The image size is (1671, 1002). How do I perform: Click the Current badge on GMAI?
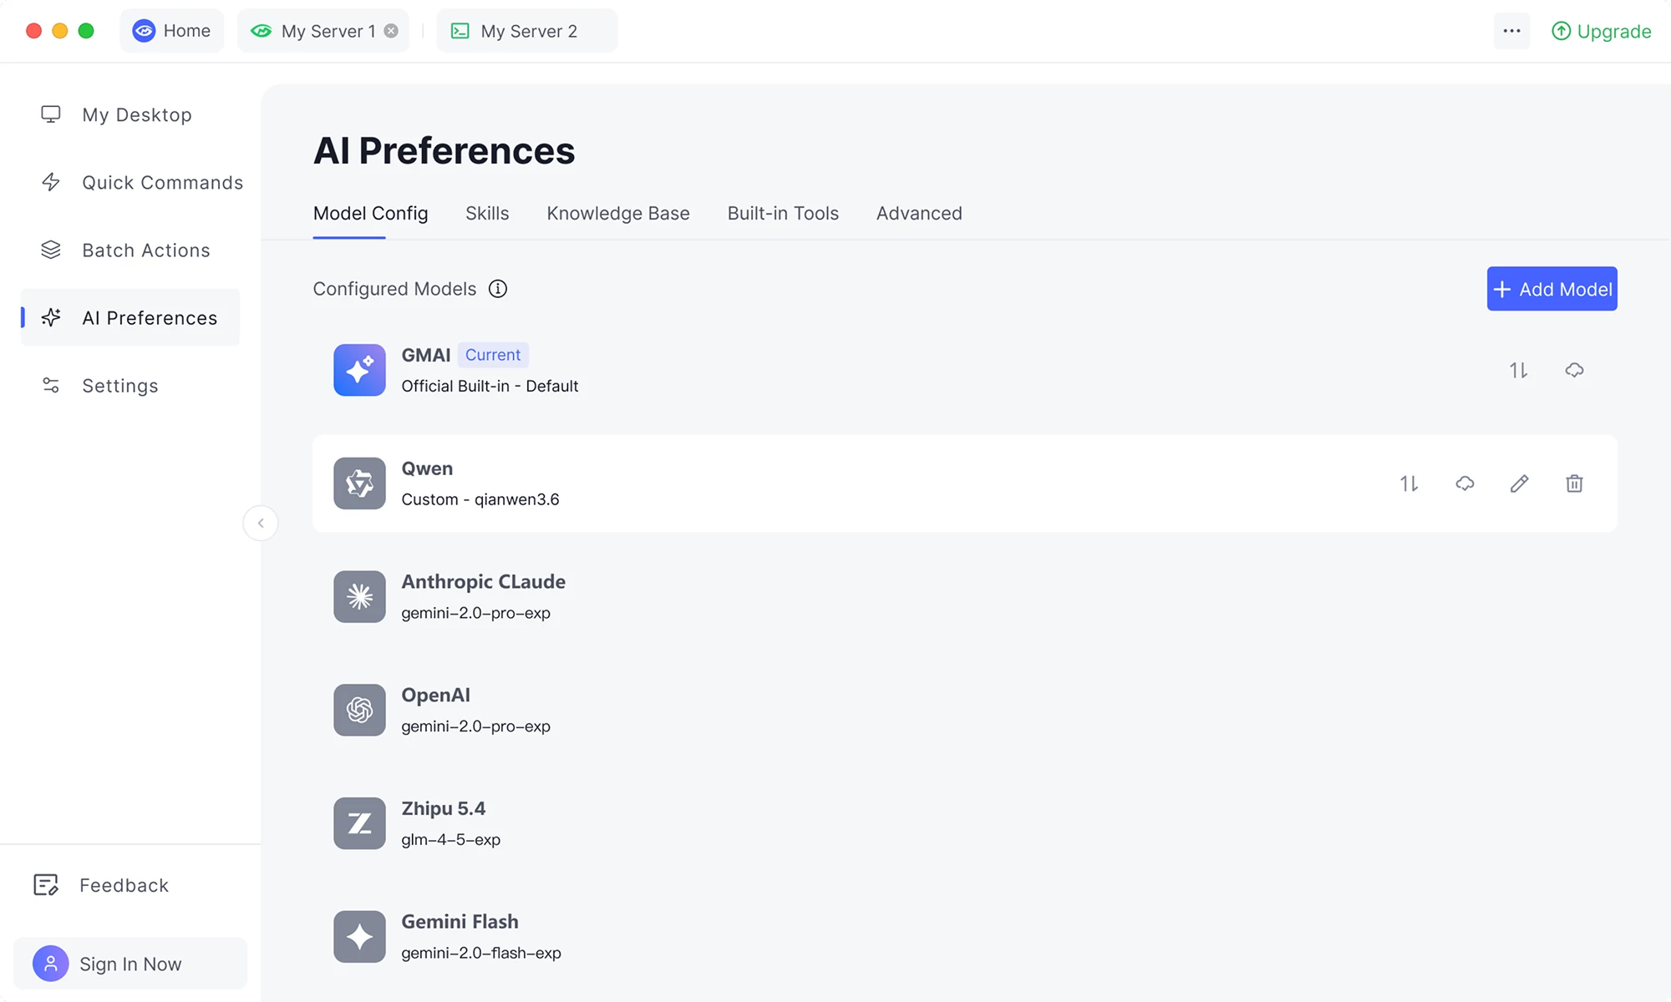point(493,355)
